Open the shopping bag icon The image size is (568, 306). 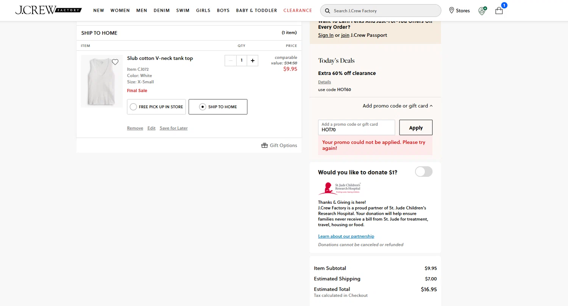pos(499,11)
